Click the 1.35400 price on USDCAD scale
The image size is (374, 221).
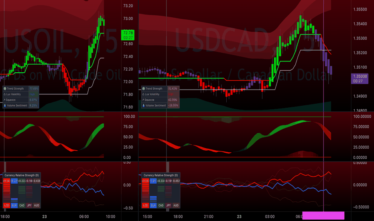click(360, 24)
